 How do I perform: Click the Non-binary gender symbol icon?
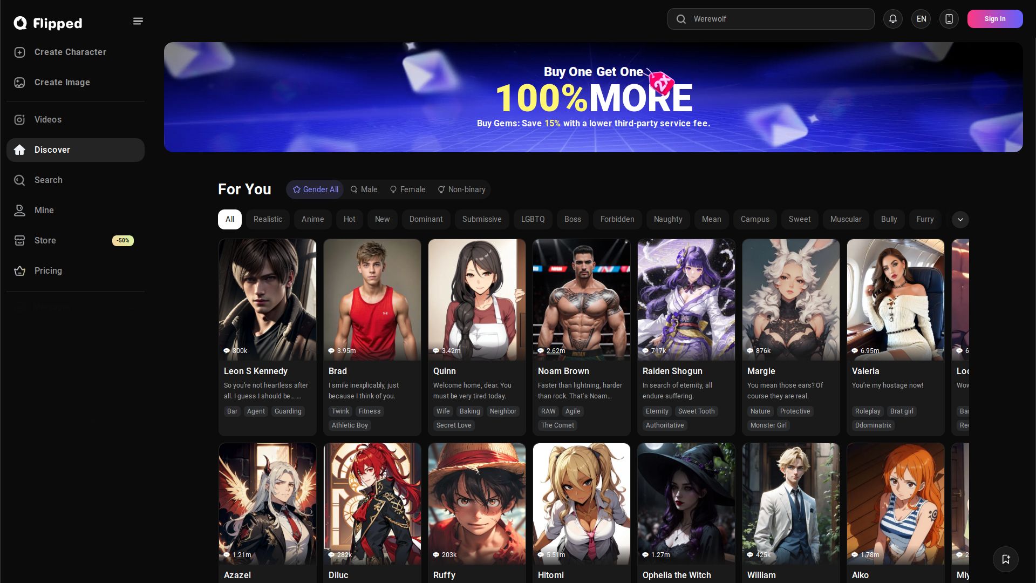point(441,189)
